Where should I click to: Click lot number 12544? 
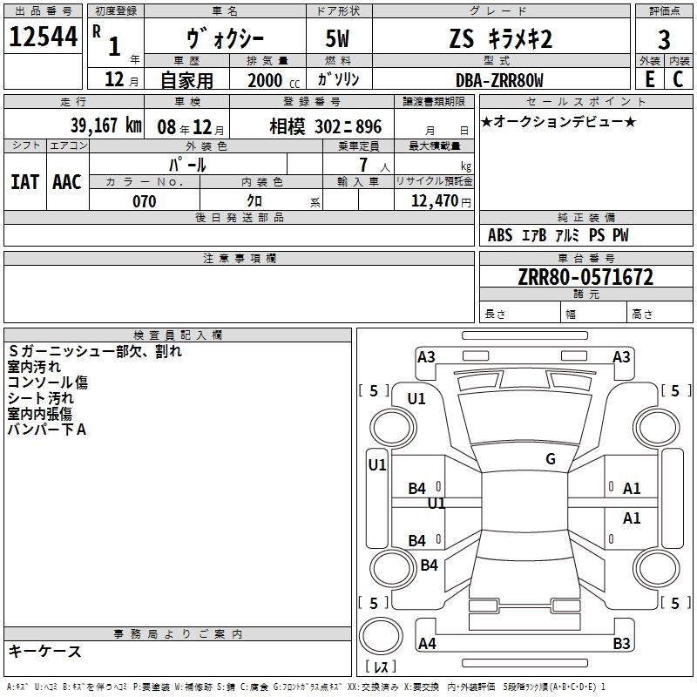pos(43,37)
